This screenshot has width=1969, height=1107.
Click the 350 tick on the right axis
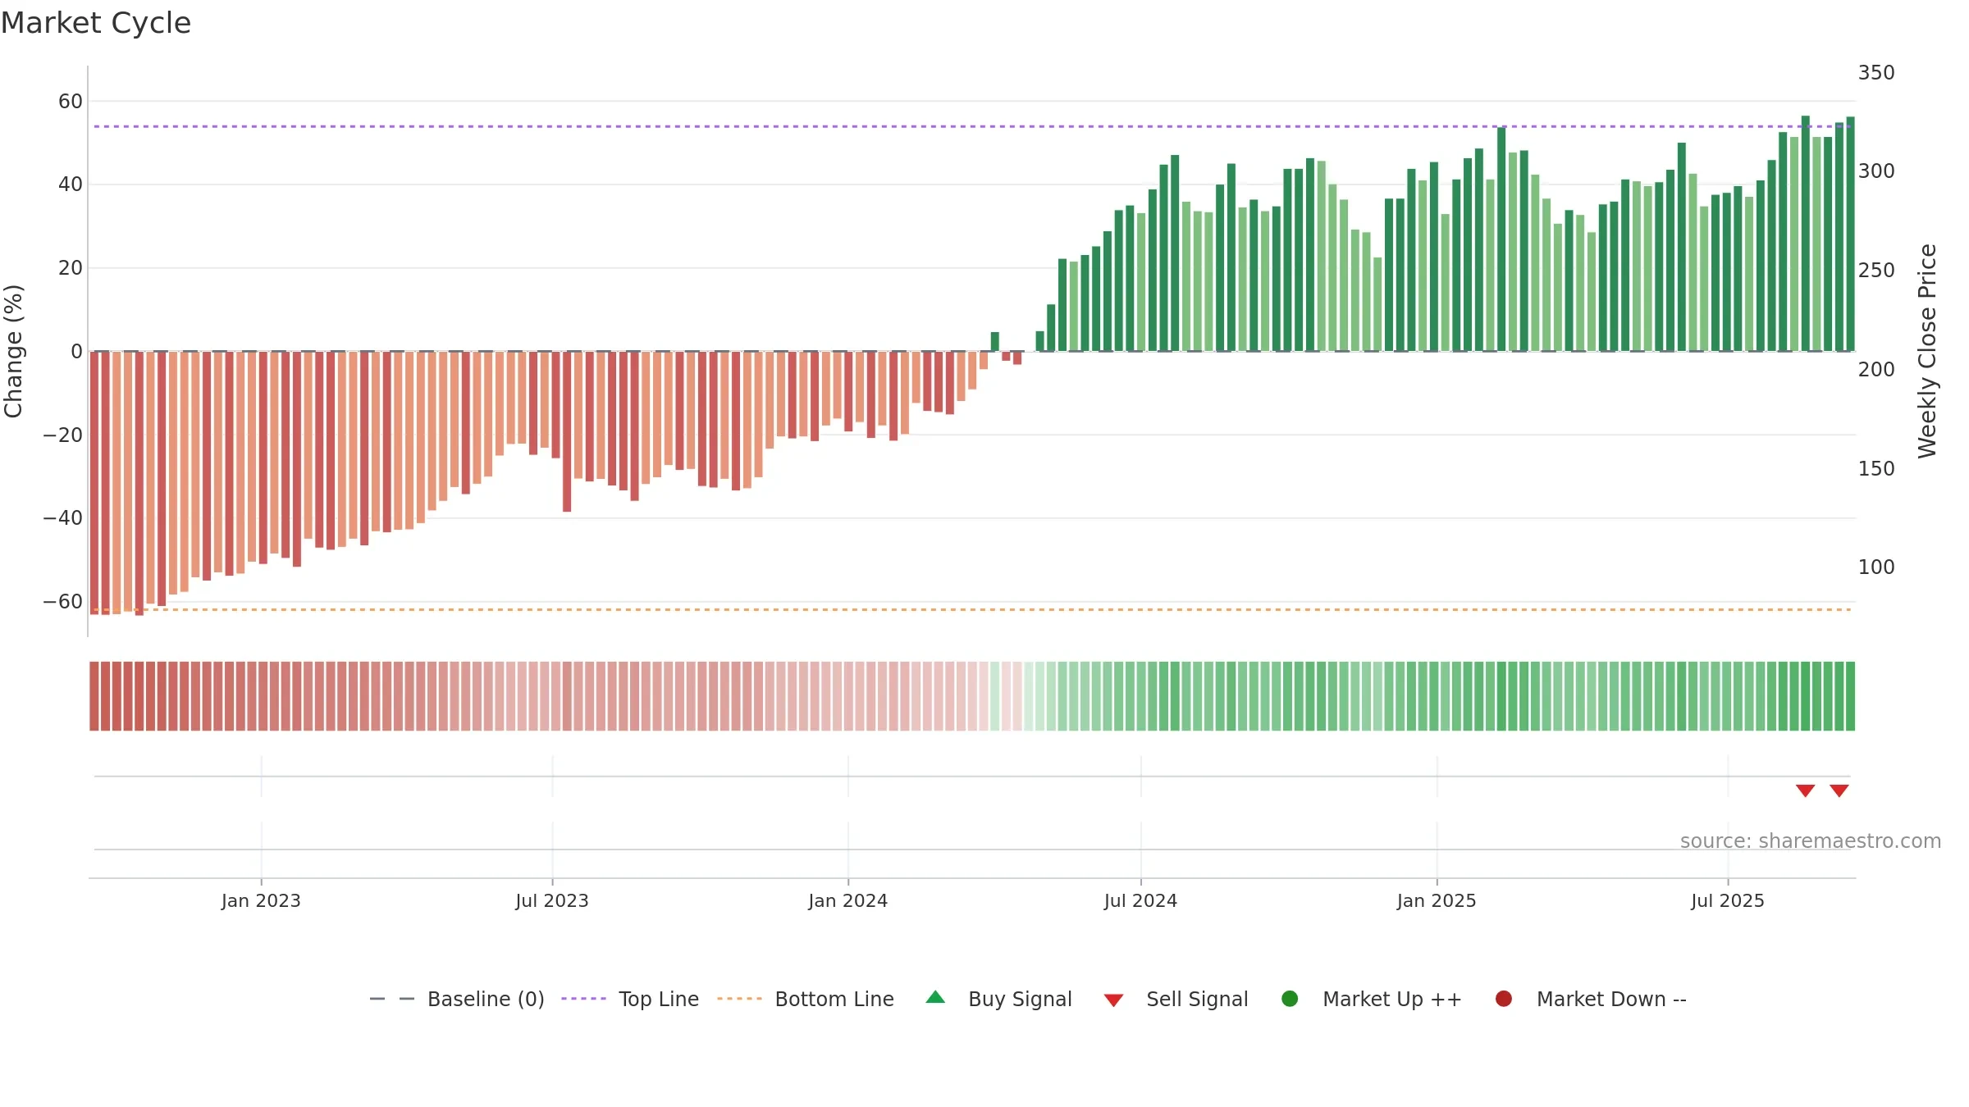[x=1876, y=73]
